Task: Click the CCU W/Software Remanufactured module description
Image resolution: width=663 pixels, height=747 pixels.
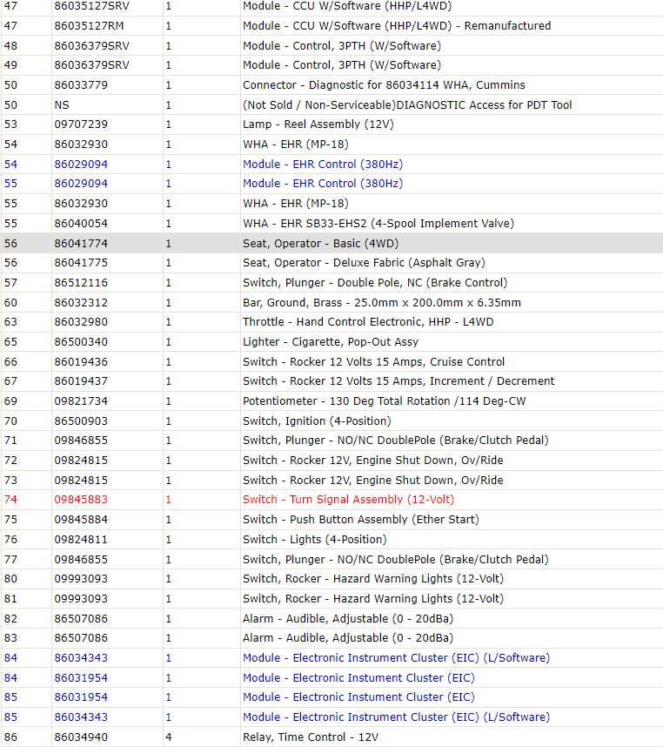Action: [x=397, y=26]
